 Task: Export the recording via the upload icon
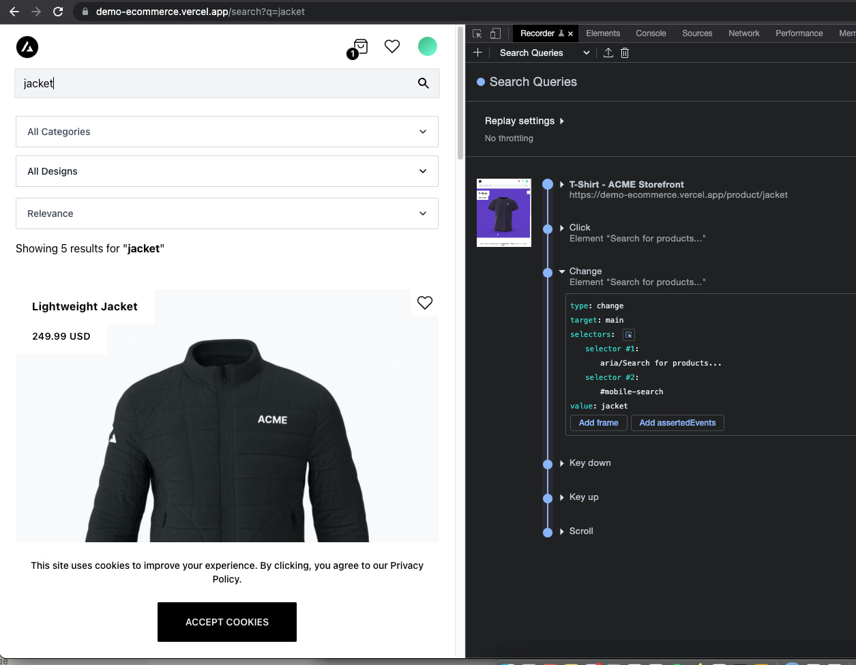tap(608, 53)
